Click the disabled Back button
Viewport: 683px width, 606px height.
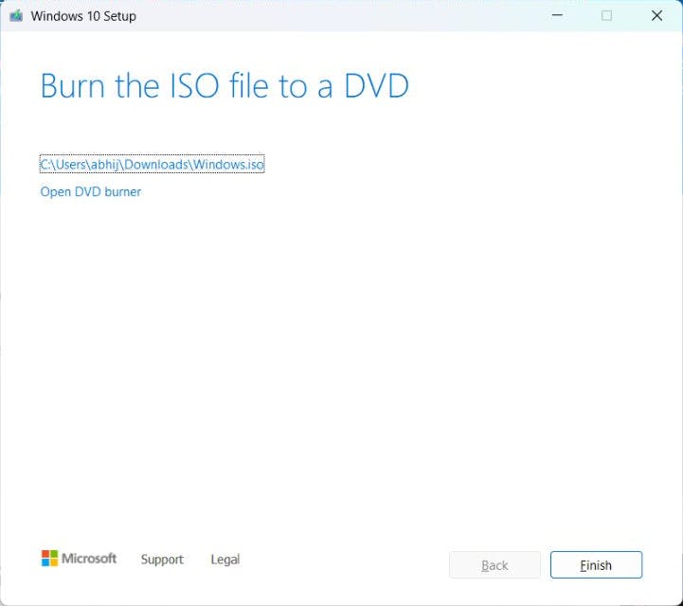tap(494, 564)
